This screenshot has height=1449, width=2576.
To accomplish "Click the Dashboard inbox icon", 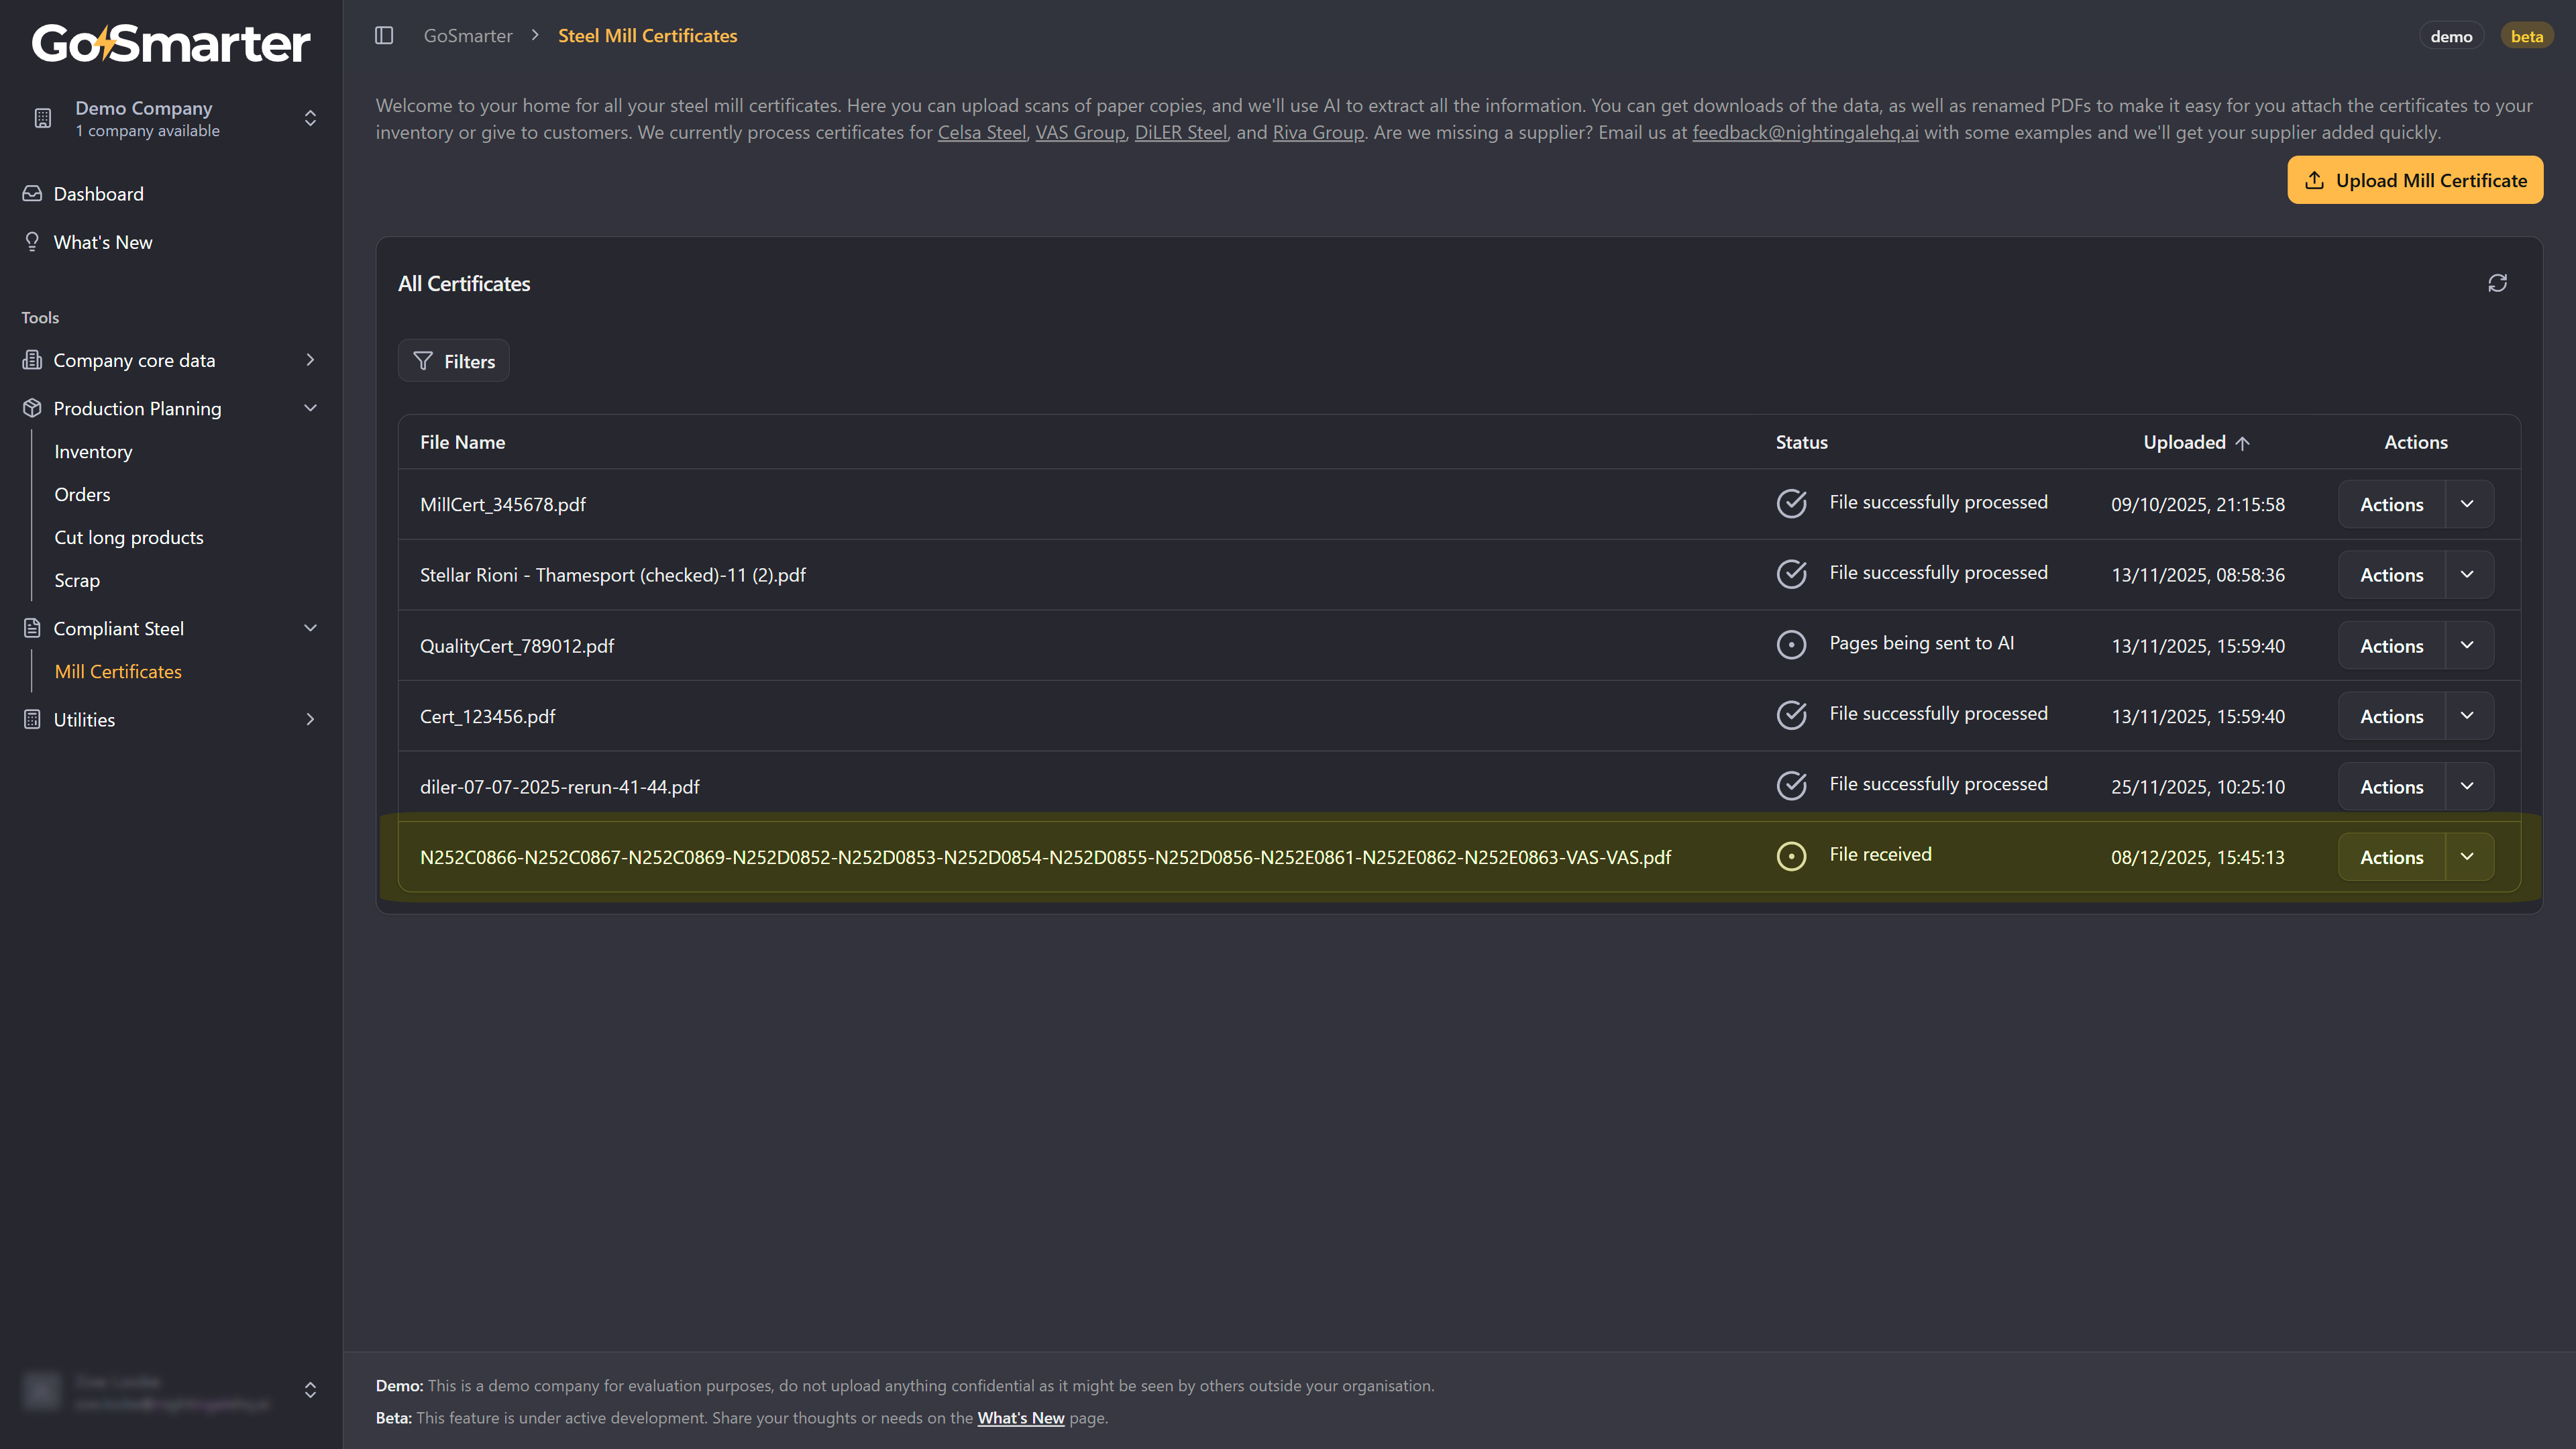I will [32, 194].
